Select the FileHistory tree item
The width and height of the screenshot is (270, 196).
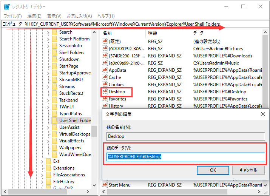pos(64,182)
